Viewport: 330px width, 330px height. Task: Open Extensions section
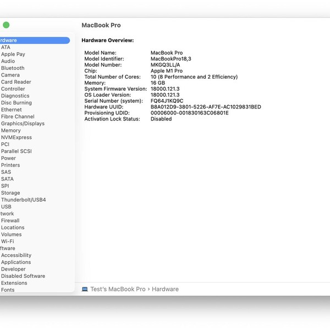[14, 283]
